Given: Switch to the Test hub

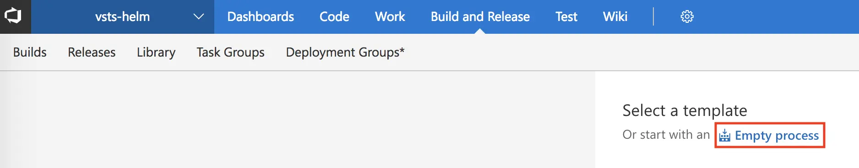Looking at the screenshot, I should 566,17.
